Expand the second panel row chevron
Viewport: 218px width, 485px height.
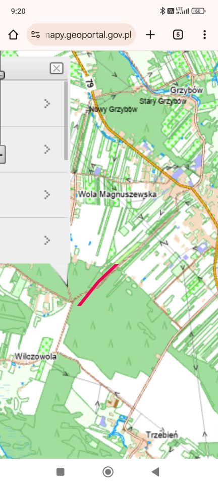click(47, 150)
